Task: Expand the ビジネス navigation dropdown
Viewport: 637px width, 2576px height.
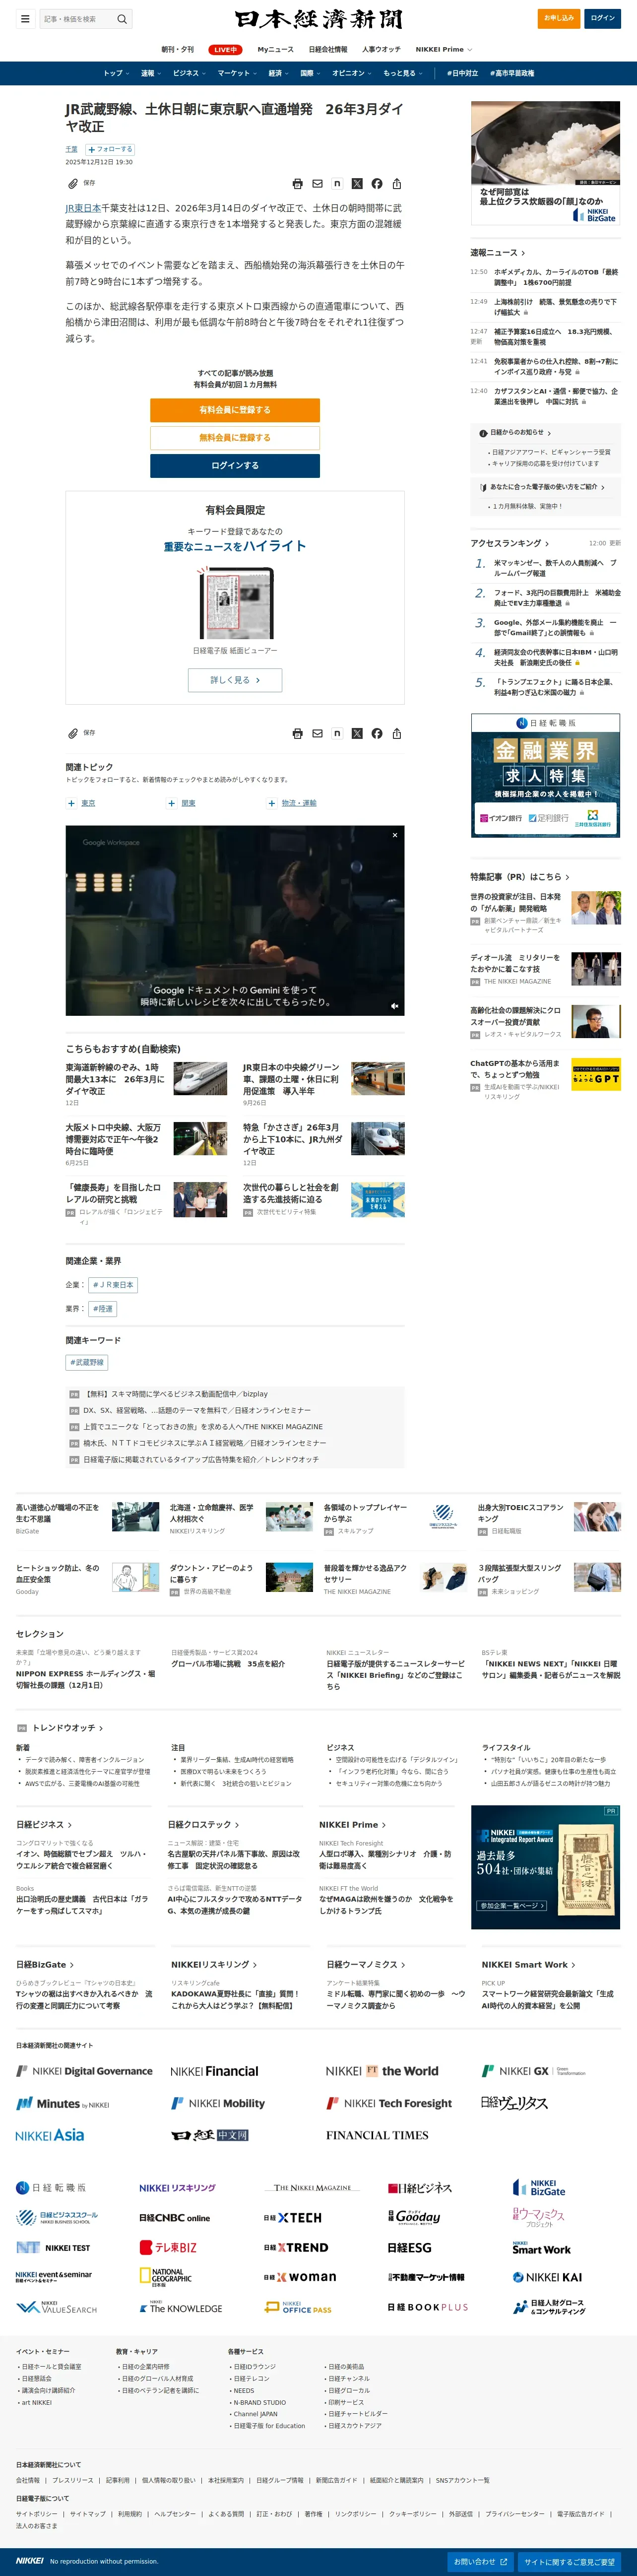Action: (189, 73)
